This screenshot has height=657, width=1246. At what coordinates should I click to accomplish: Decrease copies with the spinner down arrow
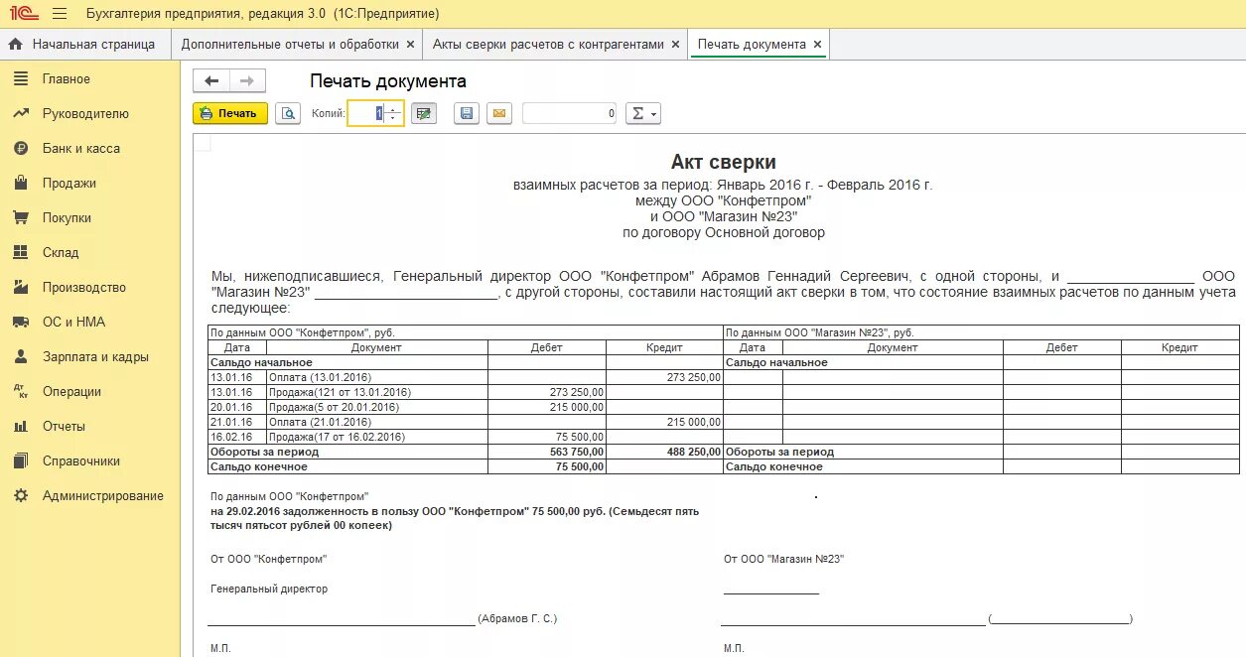(x=393, y=119)
